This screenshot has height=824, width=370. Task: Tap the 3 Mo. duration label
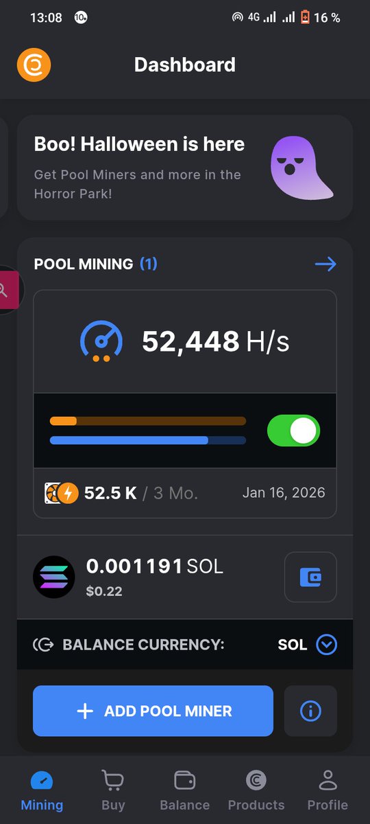tap(175, 493)
